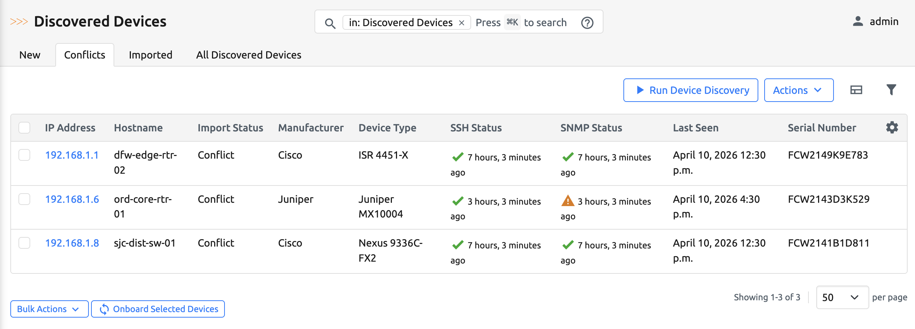Screen dimensions: 915x329
Task: Click the navigation expand arrows icon
Action: [x=19, y=22]
